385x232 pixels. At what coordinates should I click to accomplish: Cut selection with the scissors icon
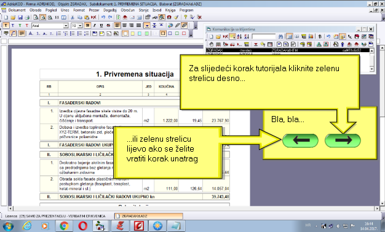click(73, 17)
